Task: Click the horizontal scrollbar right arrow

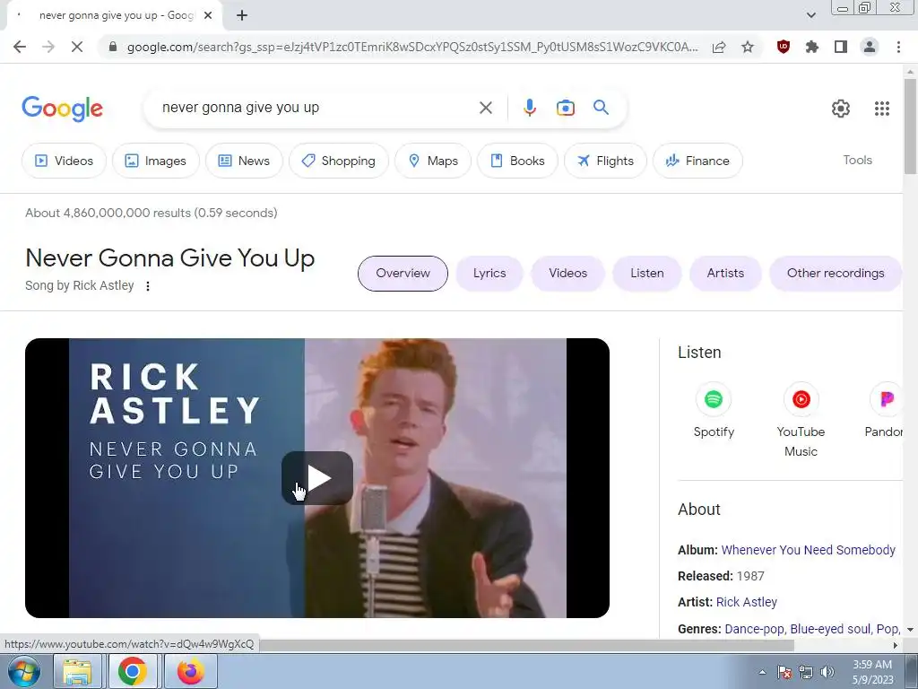Action: pos(896,645)
